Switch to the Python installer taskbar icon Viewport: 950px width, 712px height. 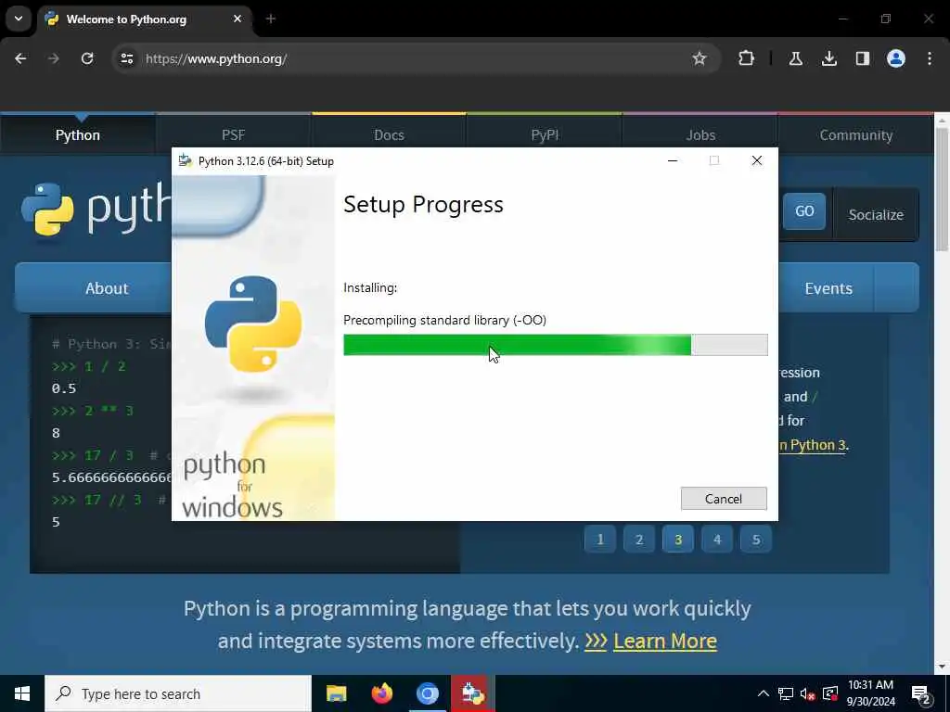tap(472, 693)
